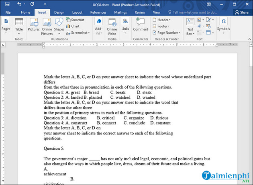
Task: Insert a Text Box
Action: click(190, 26)
